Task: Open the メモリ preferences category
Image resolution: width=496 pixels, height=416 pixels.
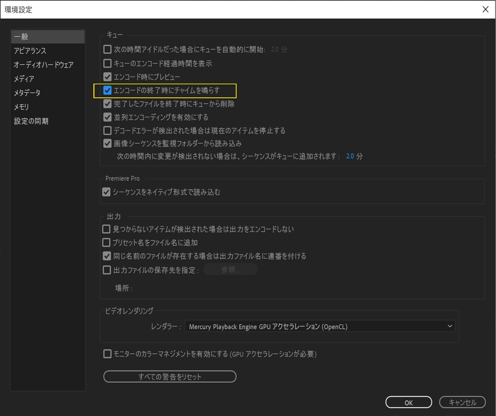Action: (x=21, y=107)
